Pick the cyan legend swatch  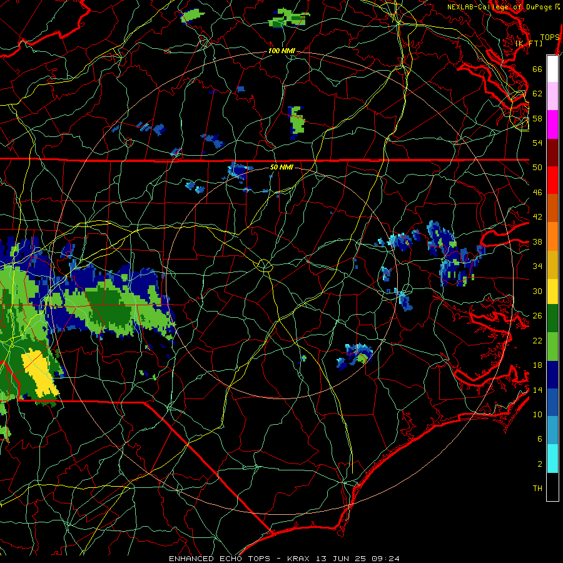tap(552, 459)
